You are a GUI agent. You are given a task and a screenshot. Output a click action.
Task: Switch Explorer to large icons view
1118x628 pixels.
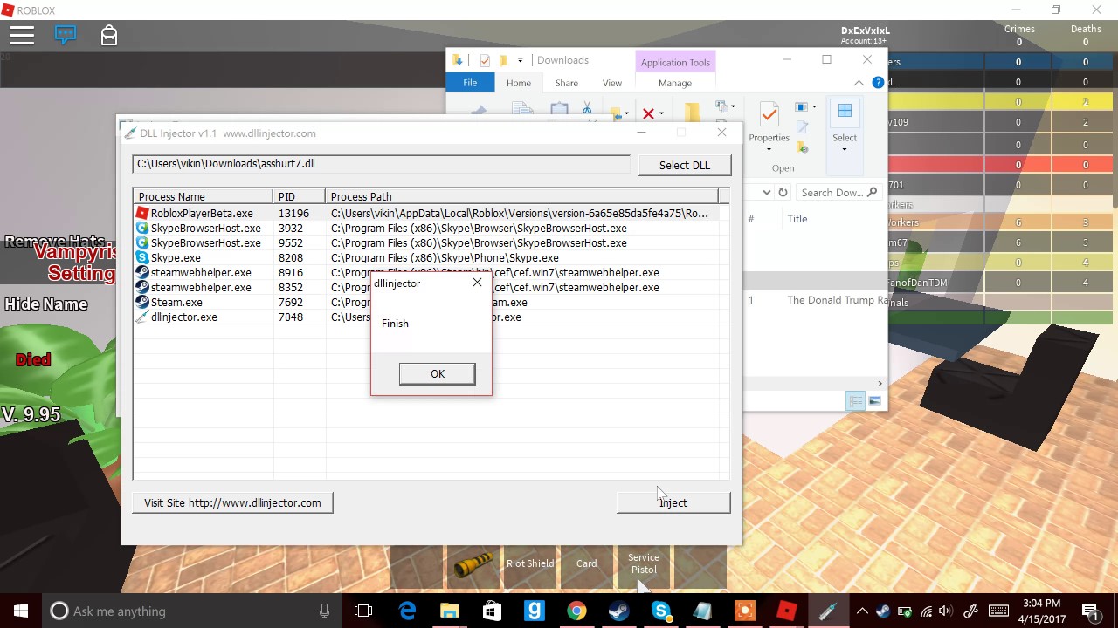874,401
